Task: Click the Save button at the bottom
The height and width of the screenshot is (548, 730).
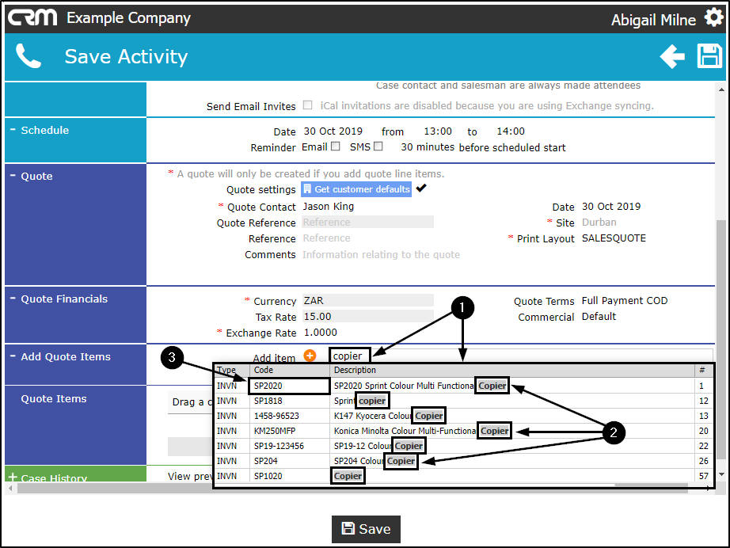Action: coord(366,529)
